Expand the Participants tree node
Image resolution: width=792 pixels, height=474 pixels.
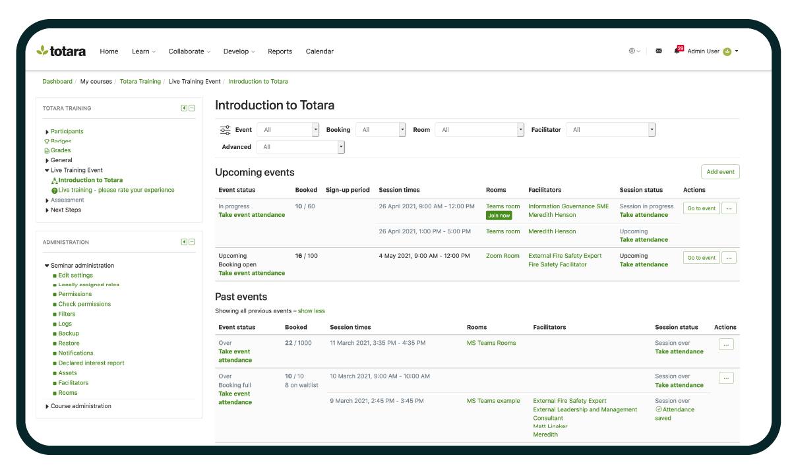point(47,132)
